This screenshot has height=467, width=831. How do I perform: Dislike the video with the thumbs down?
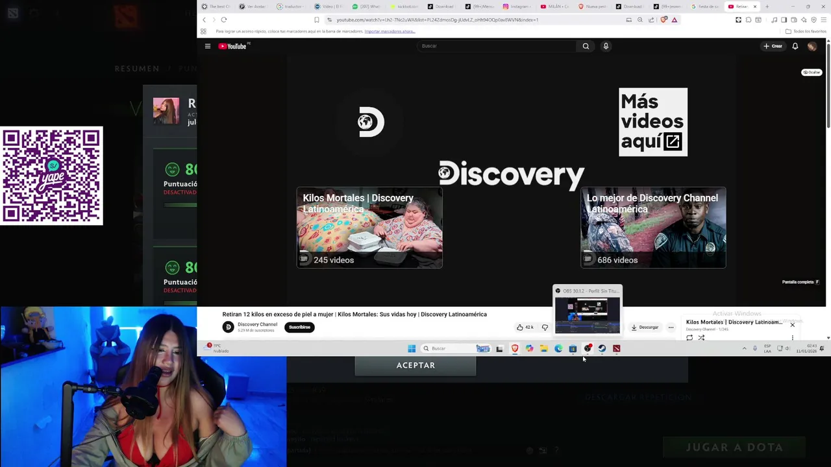coord(545,327)
